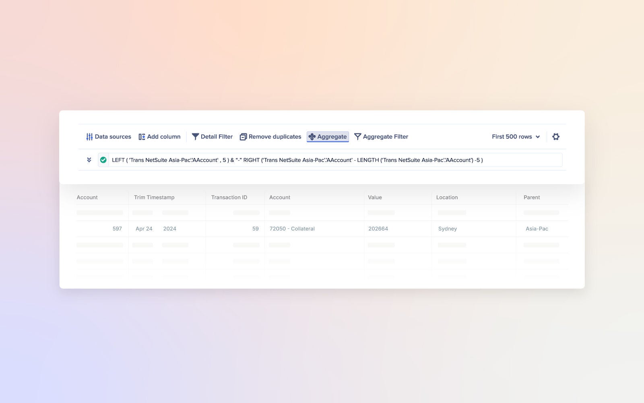Click the chevron next to First 500 rows
The height and width of the screenshot is (403, 644).
(538, 137)
